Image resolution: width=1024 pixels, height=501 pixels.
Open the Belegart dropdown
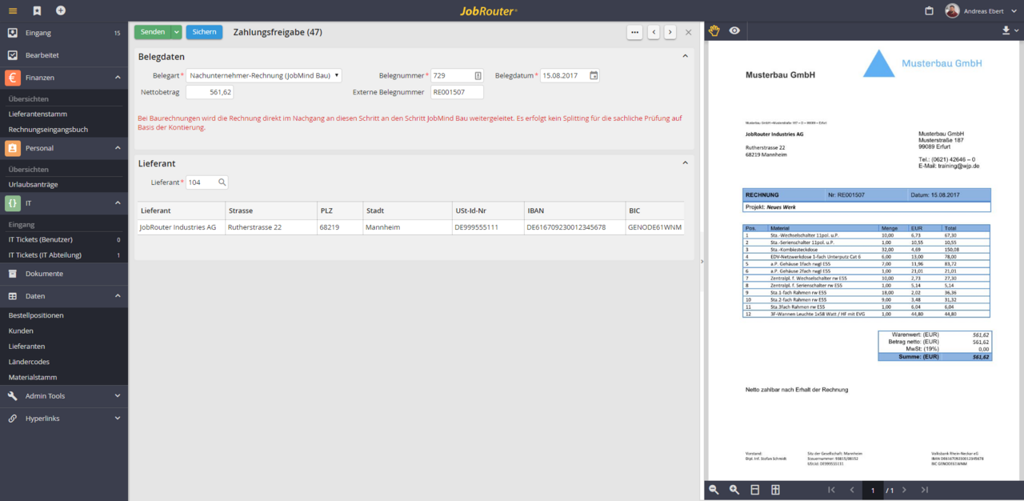click(264, 76)
